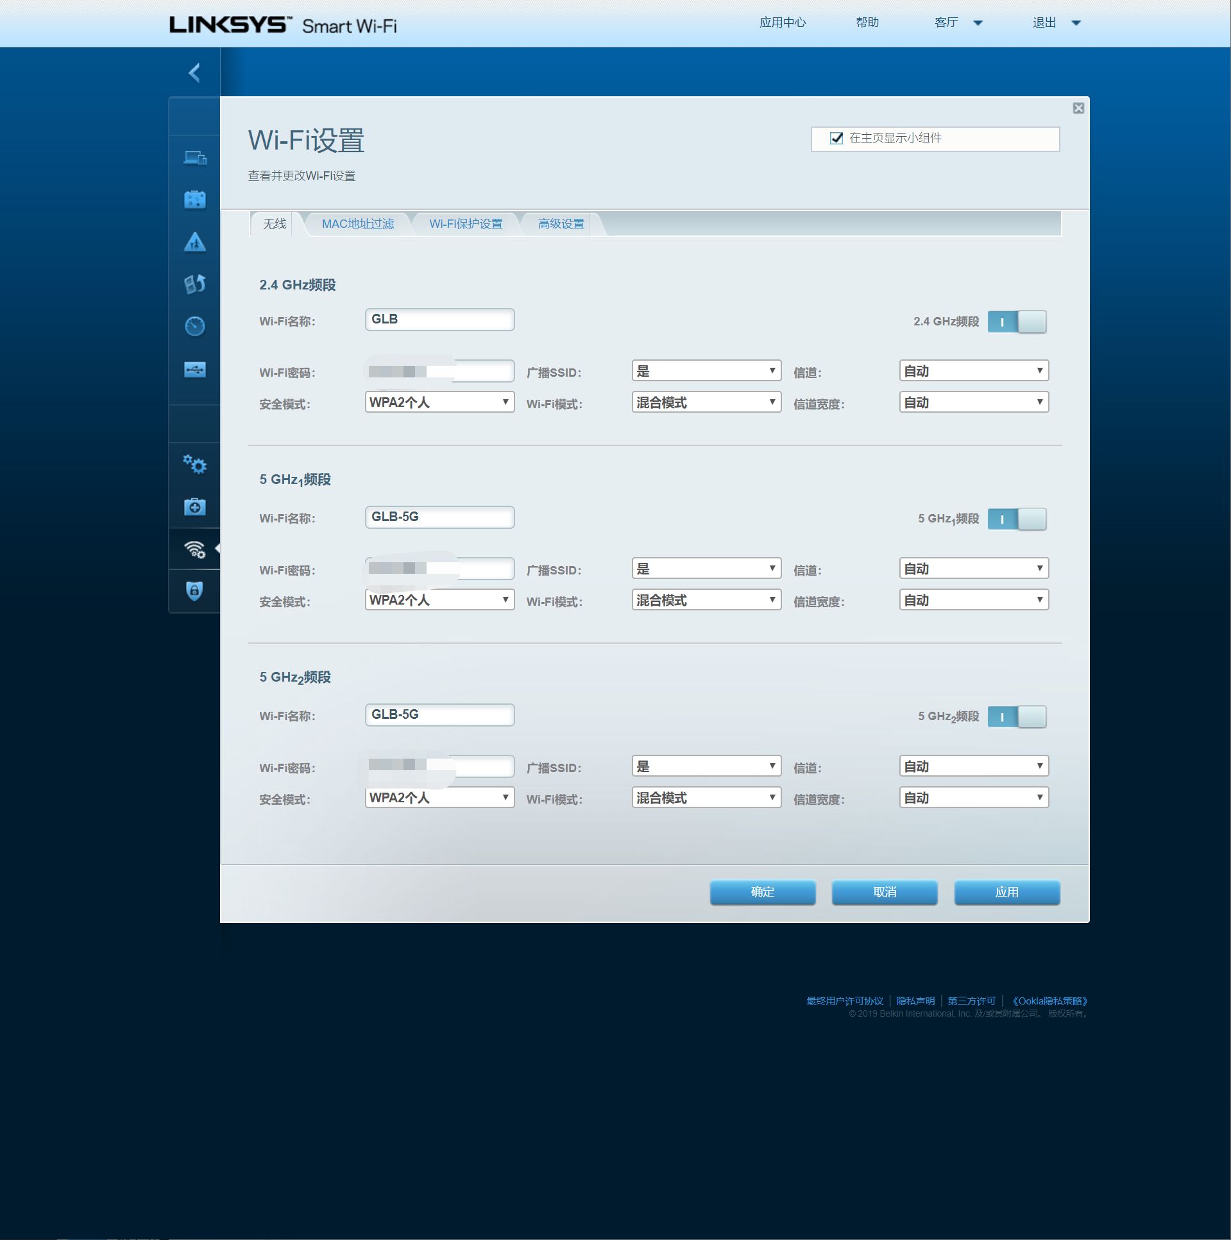Viewport: 1231px width, 1240px height.
Task: Open the 5 GHz1 channel dropdown
Action: [973, 569]
